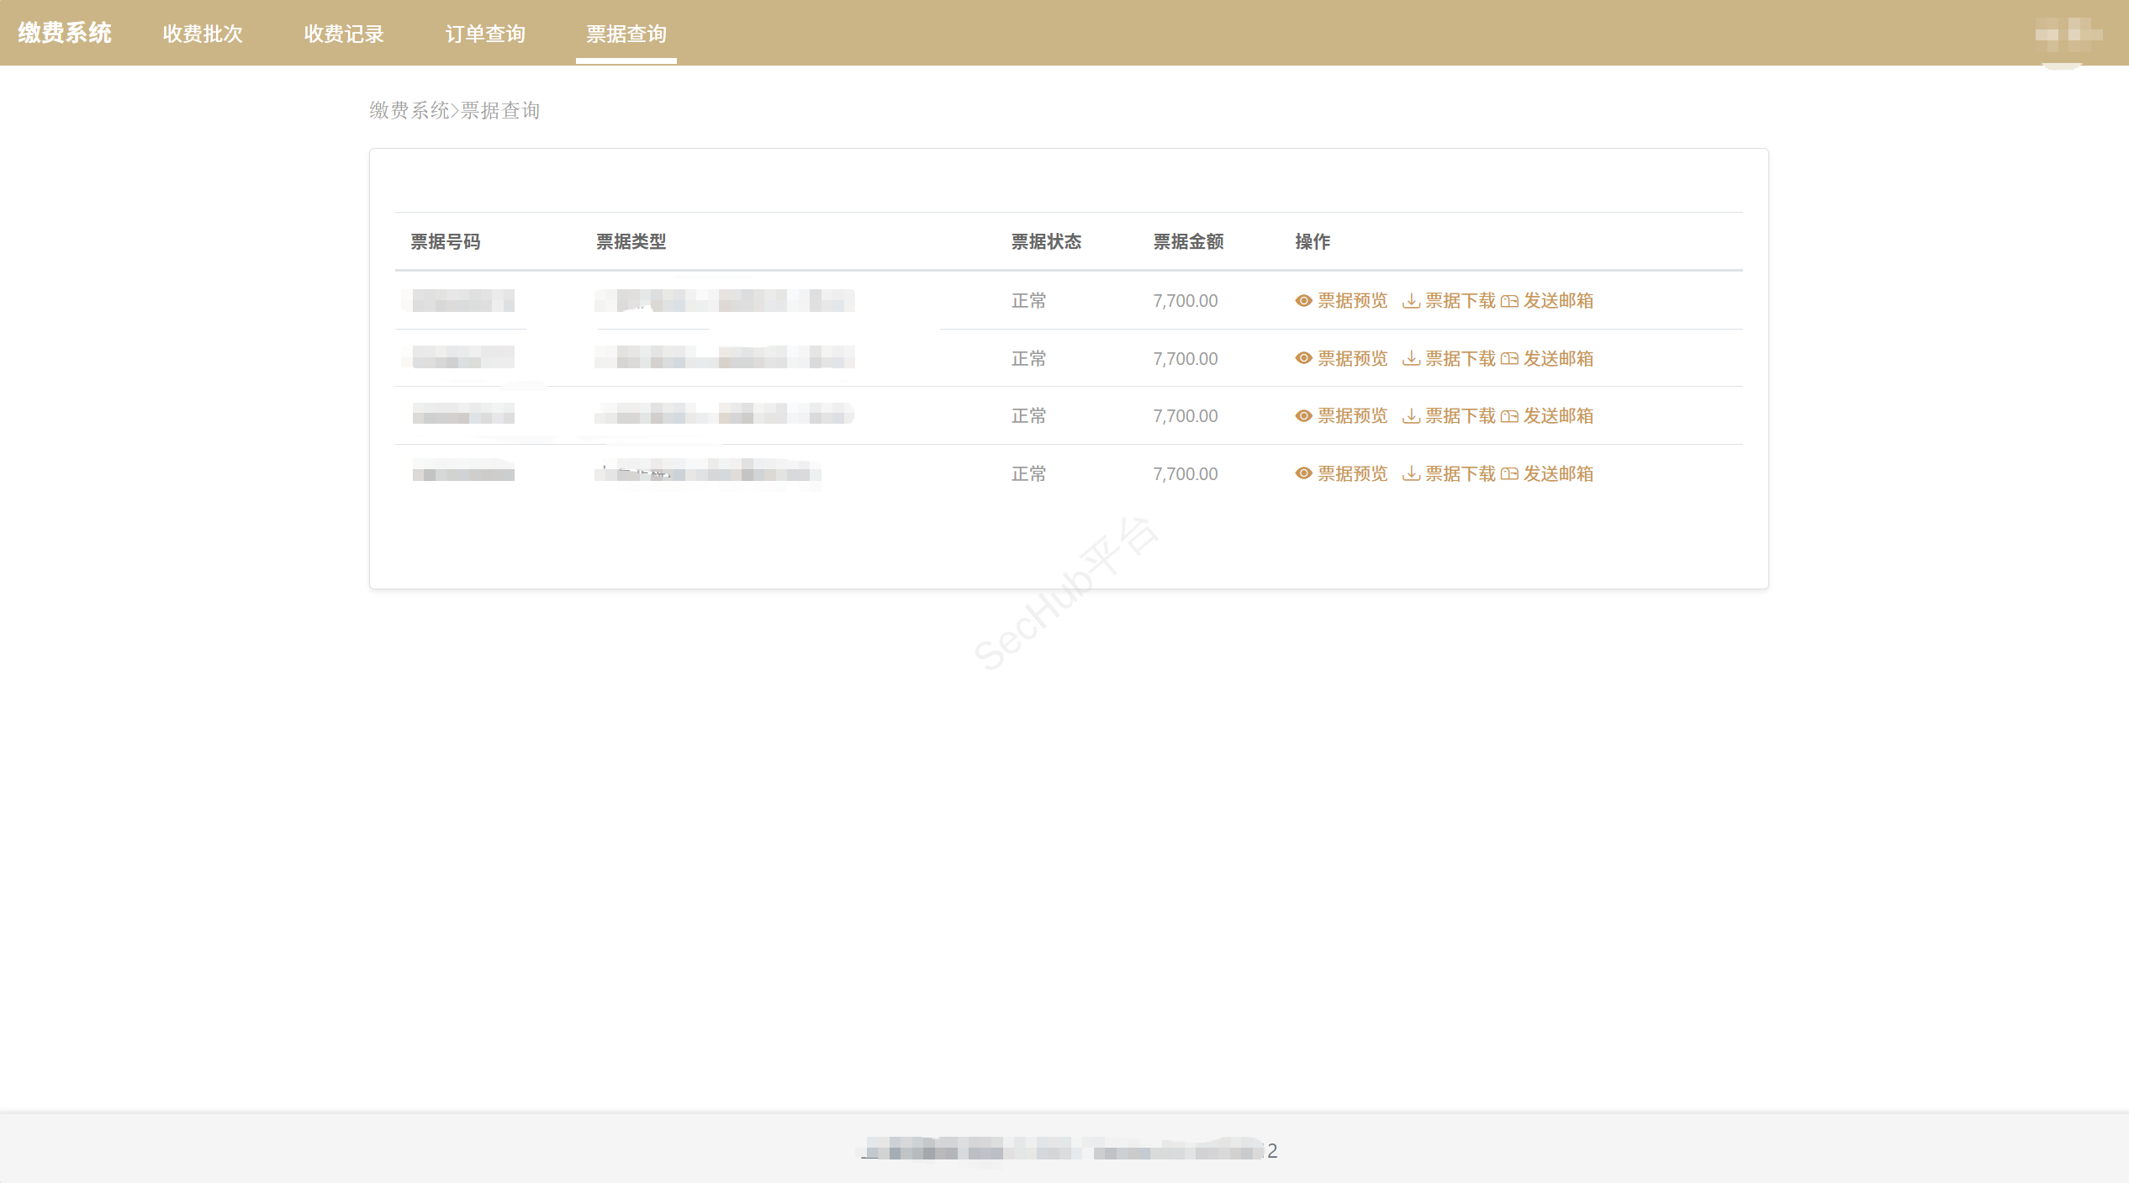Switch to the 收费记录 tab
Screen dimensions: 2129x1183
tap(344, 34)
